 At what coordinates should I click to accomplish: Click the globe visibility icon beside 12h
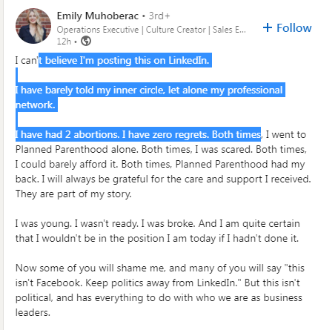(86, 41)
